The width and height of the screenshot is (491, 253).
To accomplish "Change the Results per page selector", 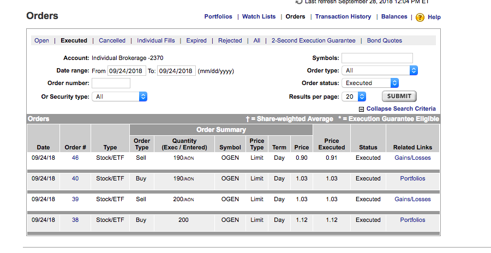I will (354, 97).
